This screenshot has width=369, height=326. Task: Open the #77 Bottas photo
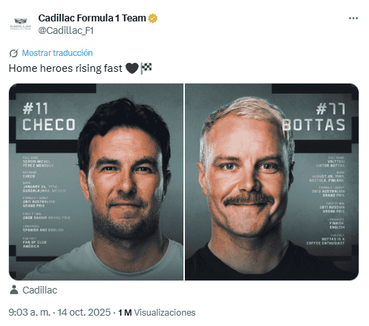coord(272,182)
